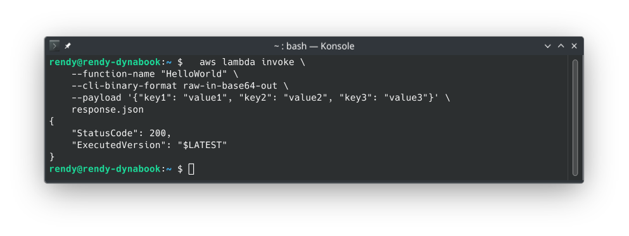Click the "StatusCode": 200 output line
The height and width of the screenshot is (236, 629).
[x=122, y=134]
